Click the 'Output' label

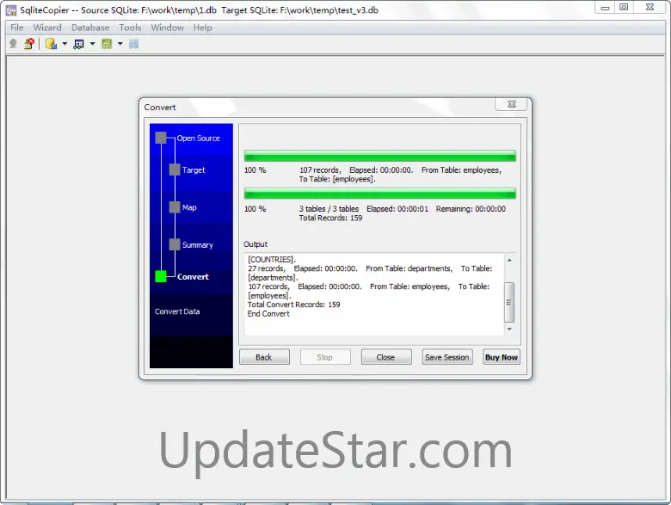pyautogui.click(x=255, y=244)
